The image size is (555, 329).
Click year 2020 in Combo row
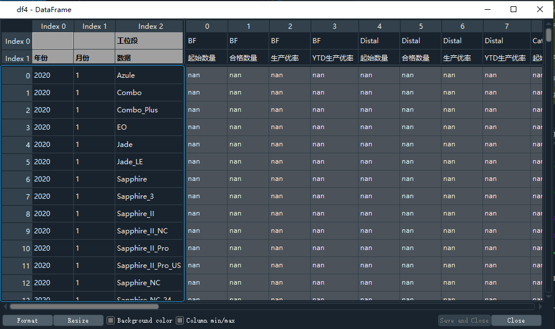(x=53, y=93)
